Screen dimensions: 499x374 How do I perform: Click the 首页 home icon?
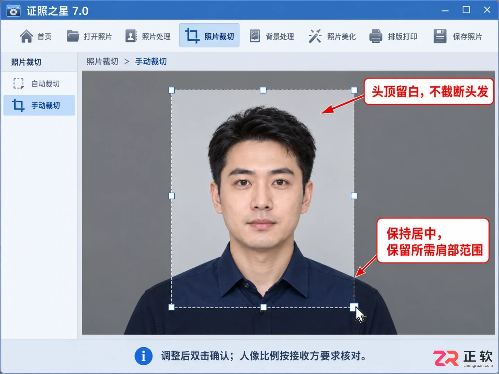(26, 36)
